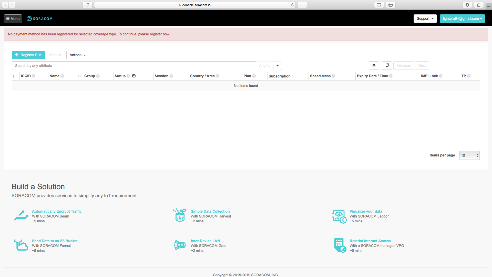Open the Items per page selector
The height and width of the screenshot is (277, 492).
(x=469, y=155)
